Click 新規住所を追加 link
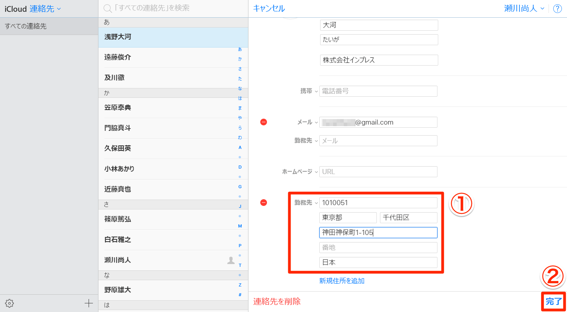Image resolution: width=567 pixels, height=312 pixels. [342, 281]
